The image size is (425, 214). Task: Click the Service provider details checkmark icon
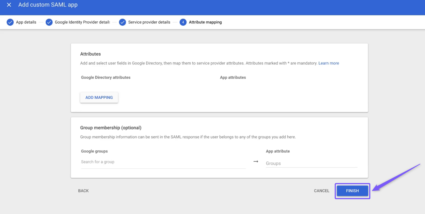click(122, 22)
